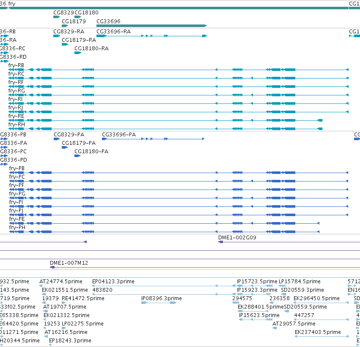Select the SD20559.5prime EST label
This screenshot has height=347, width=360.
305,307
